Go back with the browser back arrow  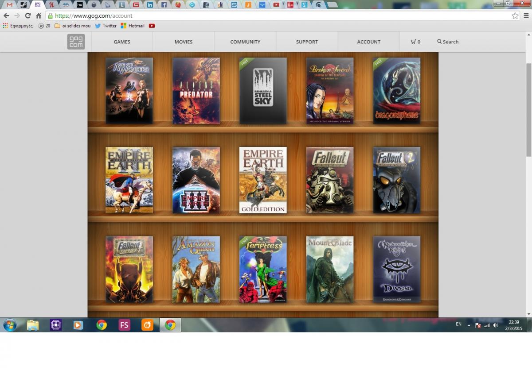point(6,15)
